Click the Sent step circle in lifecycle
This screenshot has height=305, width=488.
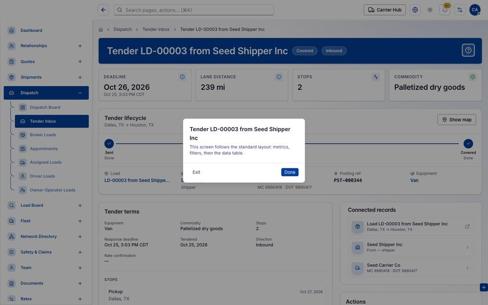pos(109,144)
